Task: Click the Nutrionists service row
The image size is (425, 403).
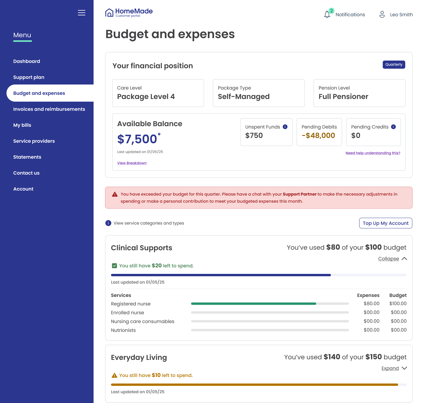Action: coord(259,330)
